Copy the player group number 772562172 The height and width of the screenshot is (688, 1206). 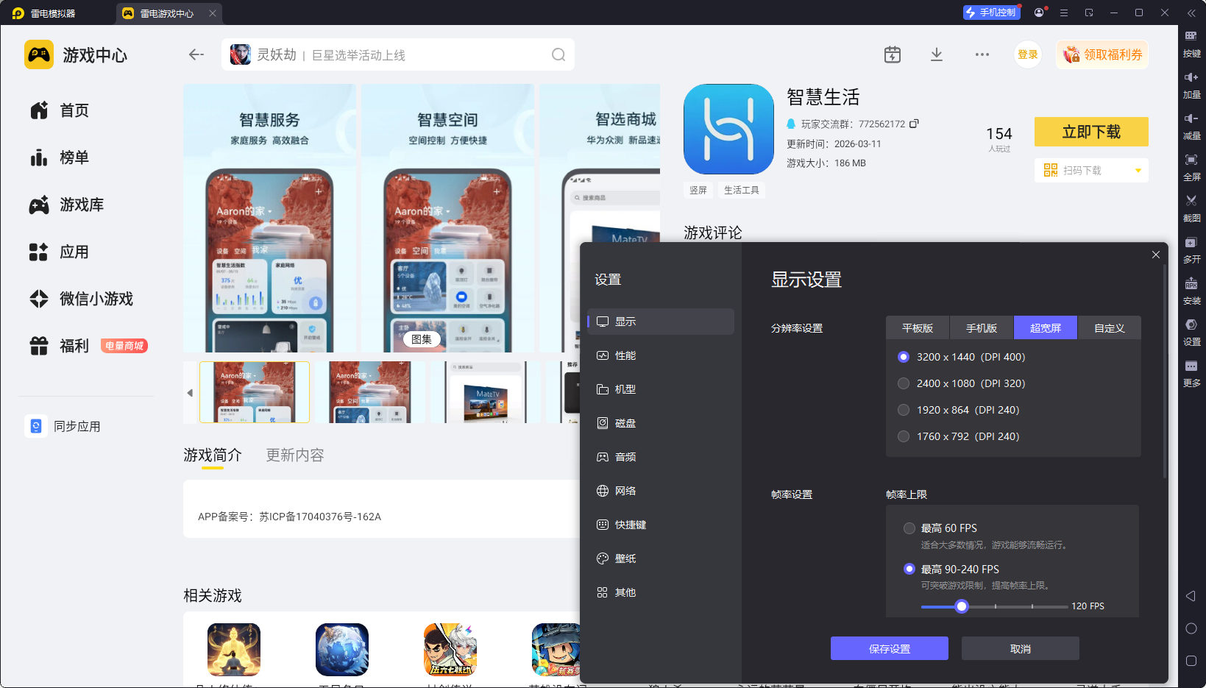tap(914, 124)
